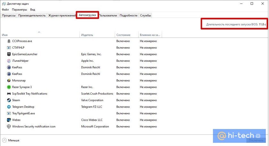Click the ScpToolkit Tray Notifications gamepad icon

coord(9,93)
